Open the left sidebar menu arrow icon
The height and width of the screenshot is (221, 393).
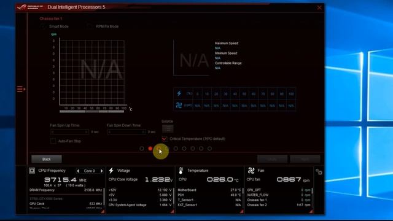(21, 89)
